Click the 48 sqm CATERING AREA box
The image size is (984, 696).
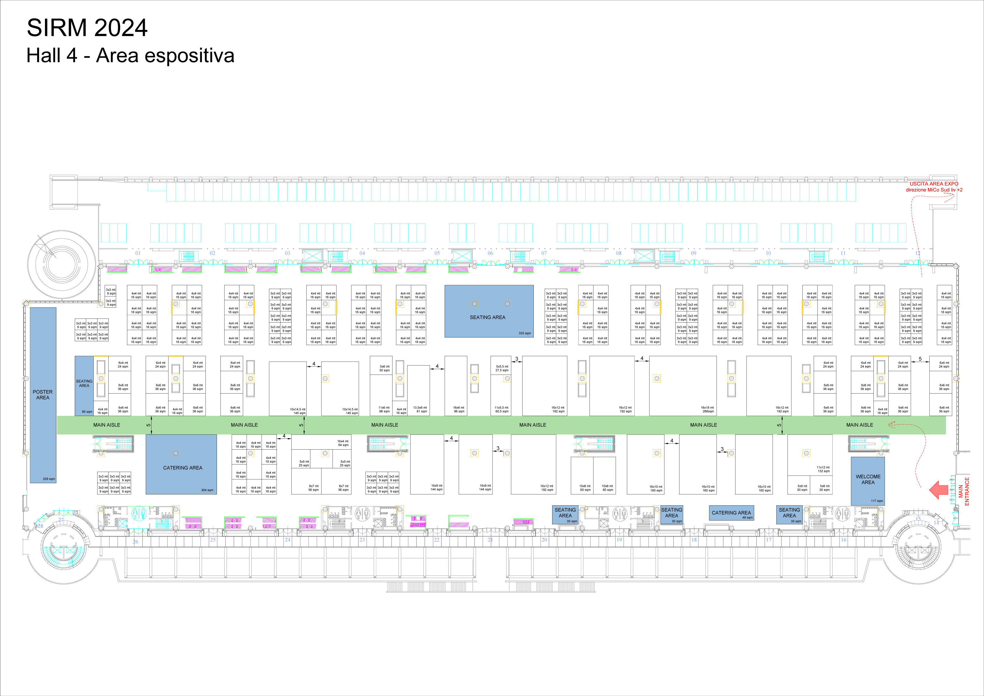731,513
